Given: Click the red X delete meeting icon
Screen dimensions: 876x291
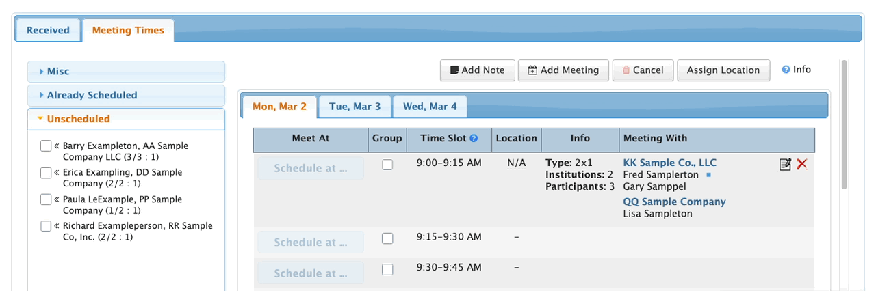Looking at the screenshot, I should [x=802, y=164].
